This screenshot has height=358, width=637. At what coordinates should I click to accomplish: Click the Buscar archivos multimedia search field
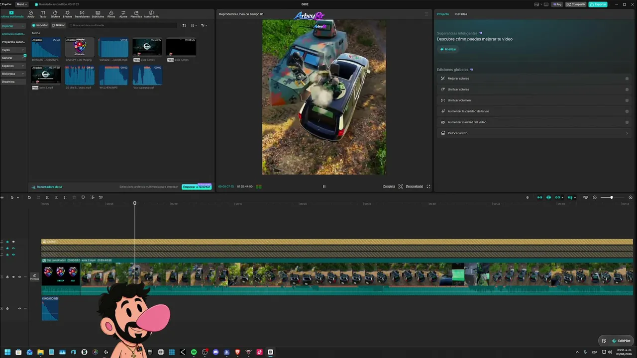[x=123, y=25]
